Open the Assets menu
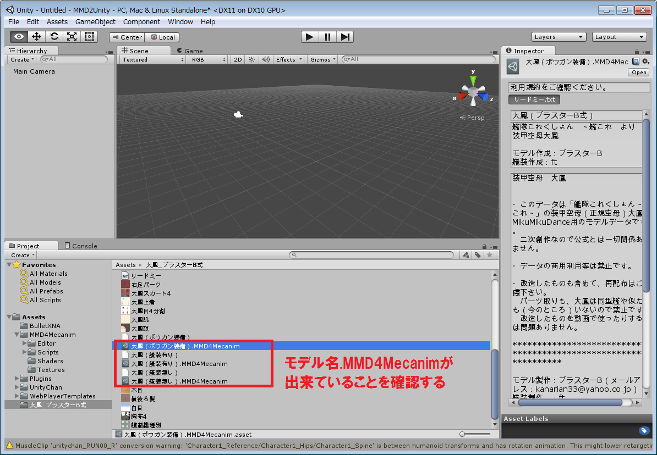Image resolution: width=657 pixels, height=455 pixels. pyautogui.click(x=57, y=22)
